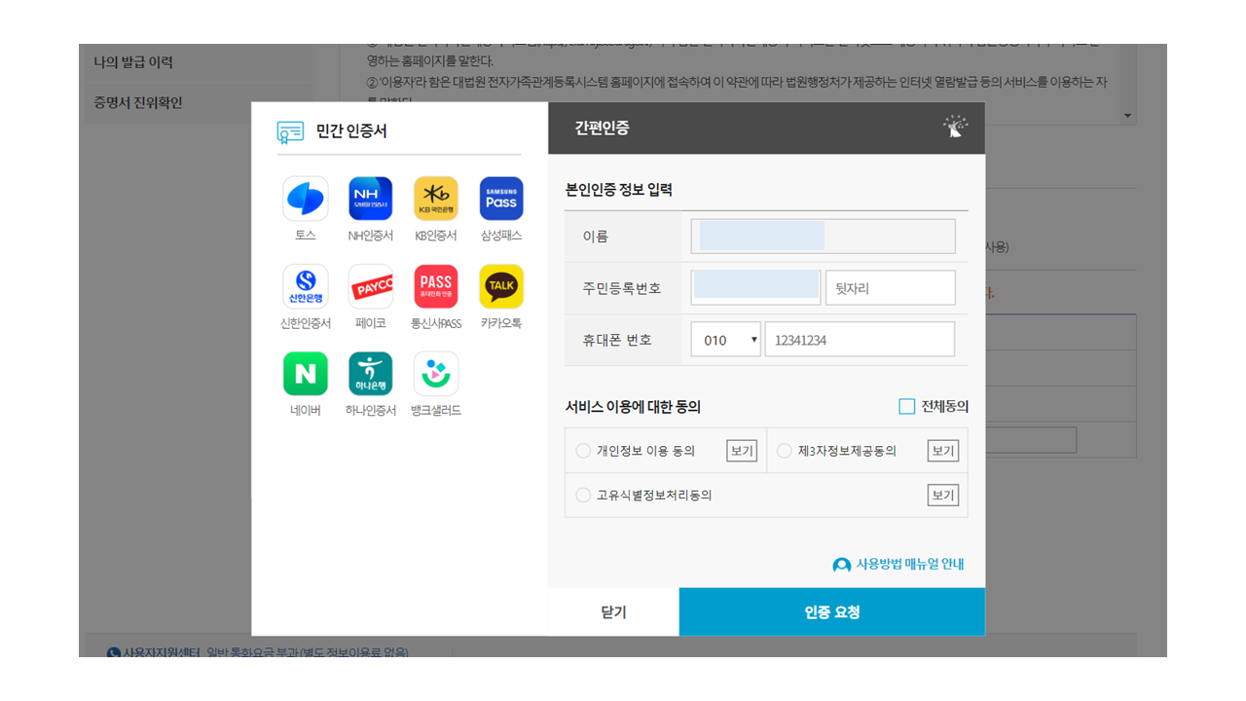Choose the 페이코 certificate icon
The width and height of the screenshot is (1246, 701).
pos(370,285)
